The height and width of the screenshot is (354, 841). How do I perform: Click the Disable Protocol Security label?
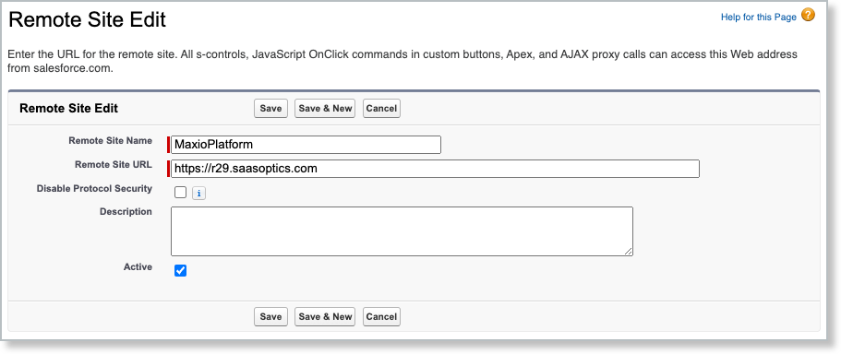pyautogui.click(x=94, y=188)
